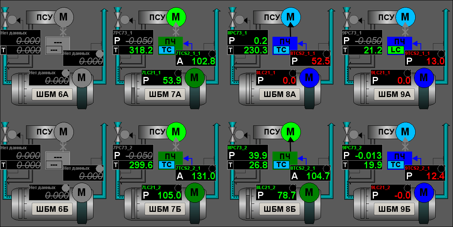Select the ПСУ motor above ШБМ 8А

coord(290,17)
